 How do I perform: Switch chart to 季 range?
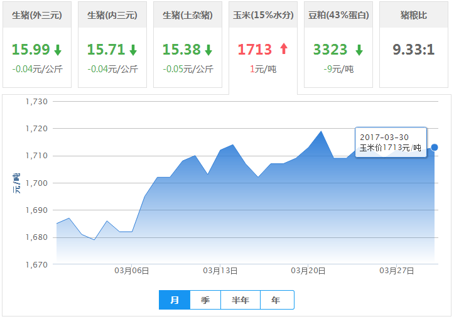point(205,300)
